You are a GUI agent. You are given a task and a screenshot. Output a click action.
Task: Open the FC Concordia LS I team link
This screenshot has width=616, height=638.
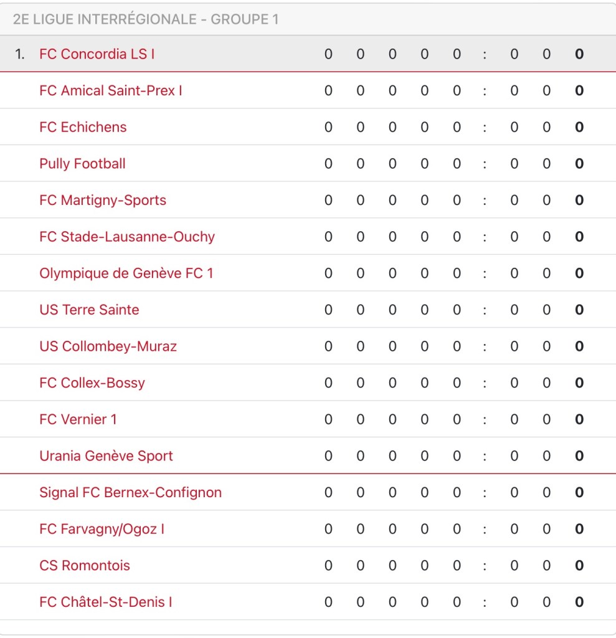(x=97, y=54)
